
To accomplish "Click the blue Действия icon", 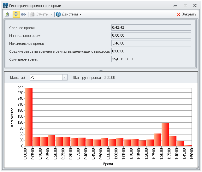I will point(58,14).
